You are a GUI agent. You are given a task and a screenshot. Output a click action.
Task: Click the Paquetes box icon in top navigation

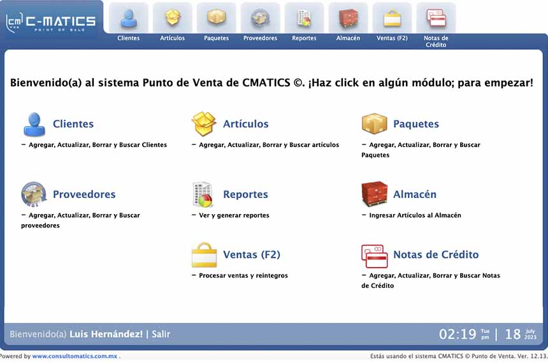point(217,17)
